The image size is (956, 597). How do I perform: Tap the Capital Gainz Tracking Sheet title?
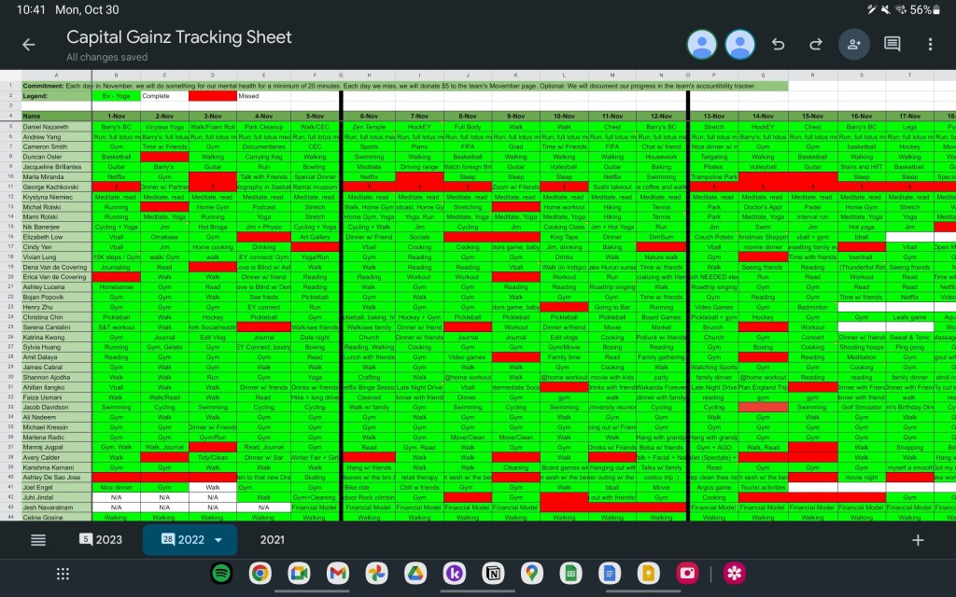(180, 36)
